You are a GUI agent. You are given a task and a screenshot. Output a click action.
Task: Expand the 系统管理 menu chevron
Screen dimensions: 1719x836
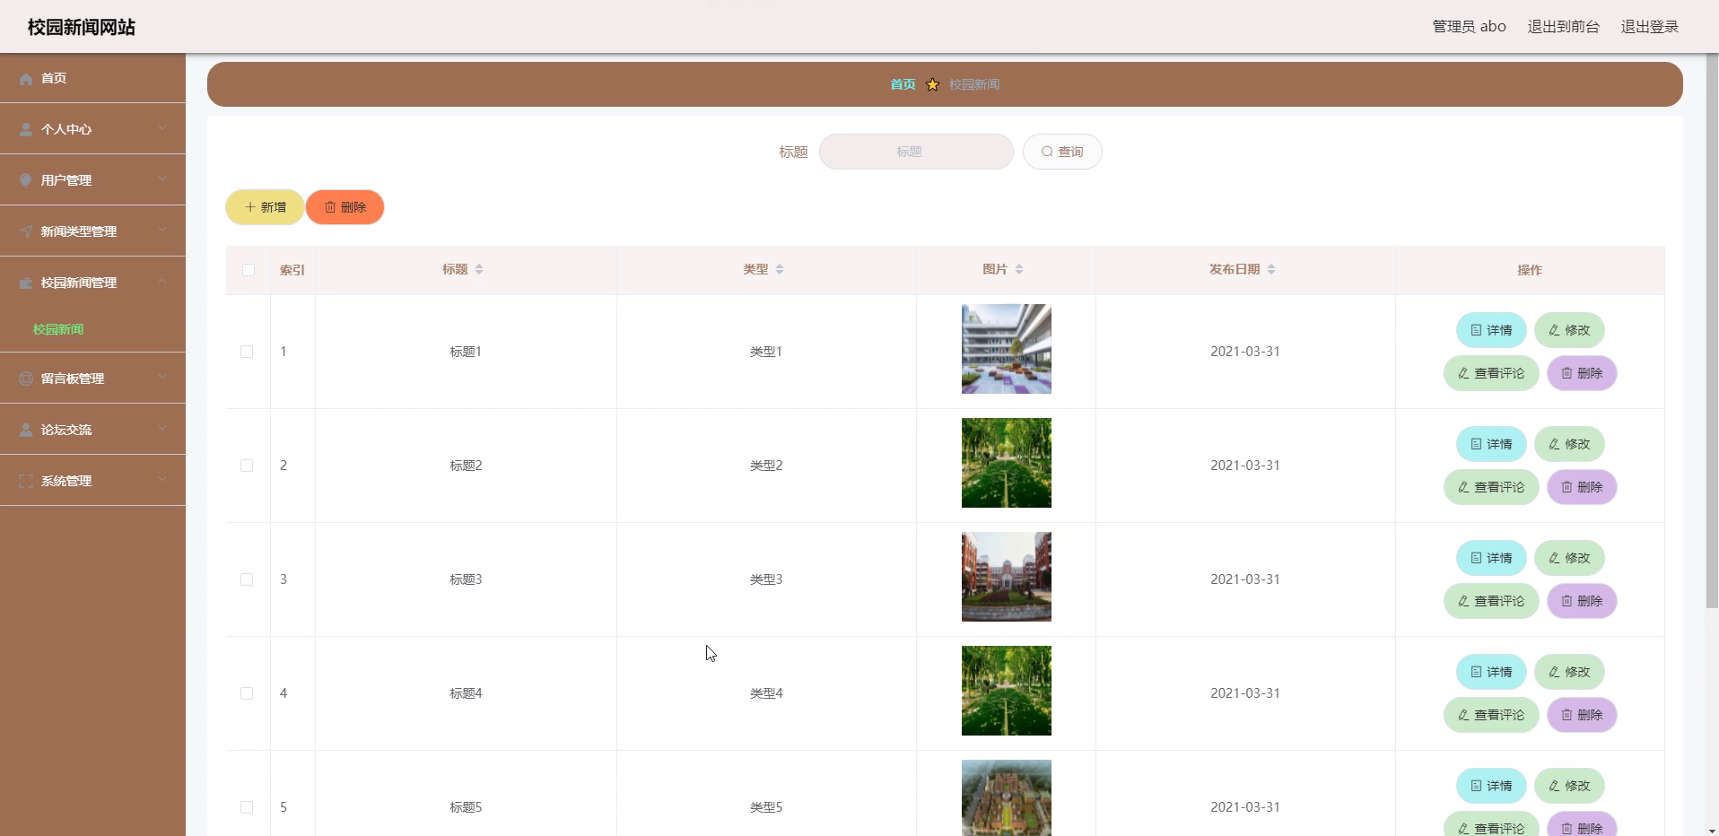click(162, 480)
